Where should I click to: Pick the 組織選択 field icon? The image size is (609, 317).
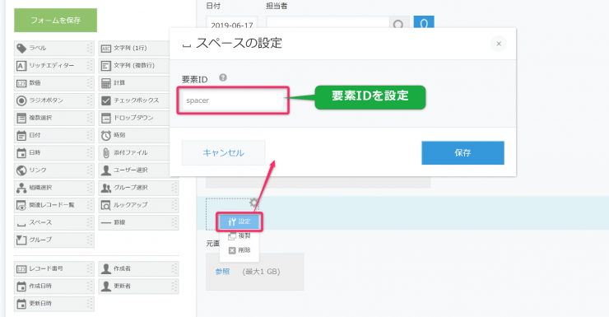pyautogui.click(x=21, y=188)
